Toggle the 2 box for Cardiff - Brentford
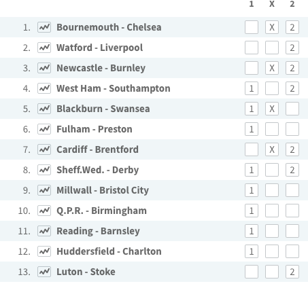 tap(292, 149)
